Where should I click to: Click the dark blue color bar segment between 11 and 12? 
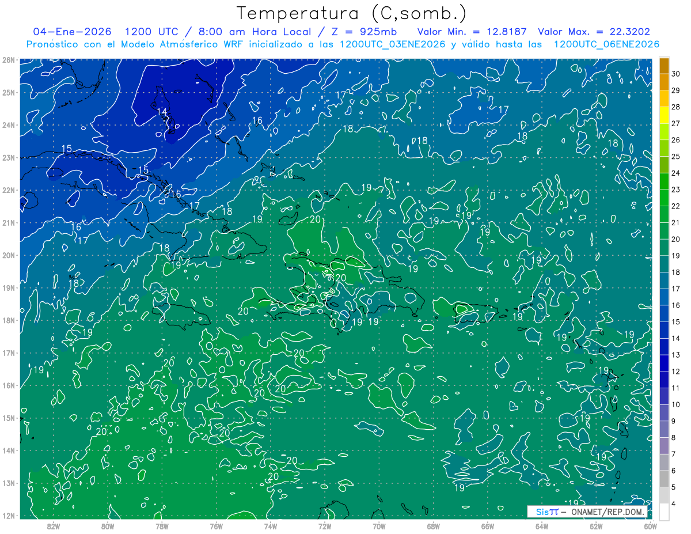[664, 380]
